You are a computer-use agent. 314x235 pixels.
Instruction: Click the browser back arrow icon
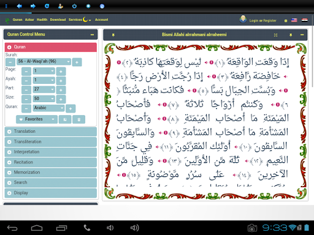coord(19,6)
